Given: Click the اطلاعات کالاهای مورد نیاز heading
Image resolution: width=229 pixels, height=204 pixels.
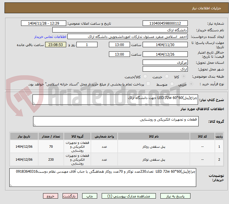Looking at the screenshot, I should [x=202, y=109].
